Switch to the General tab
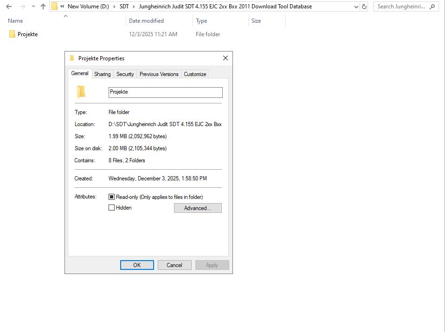Image resolution: width=445 pixels, height=332 pixels. (x=80, y=73)
